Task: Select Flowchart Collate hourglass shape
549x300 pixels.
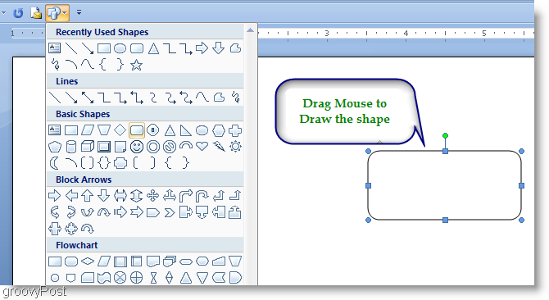Action: 153,278
